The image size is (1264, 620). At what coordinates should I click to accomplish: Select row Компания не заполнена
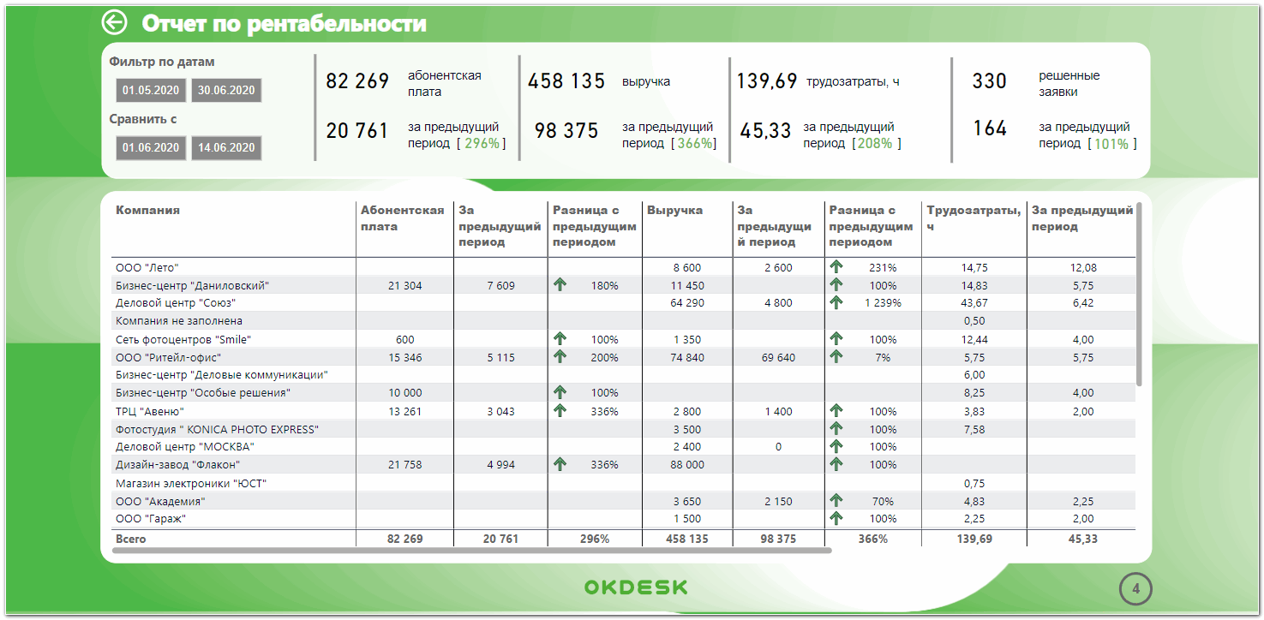623,321
